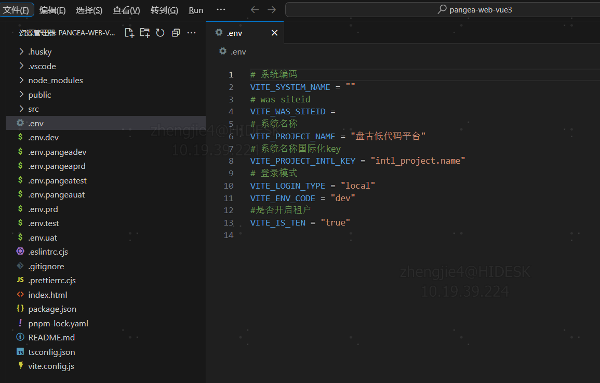600x383 pixels.
Task: Click the comment #是否开启租户
Action: pyautogui.click(x=281, y=210)
